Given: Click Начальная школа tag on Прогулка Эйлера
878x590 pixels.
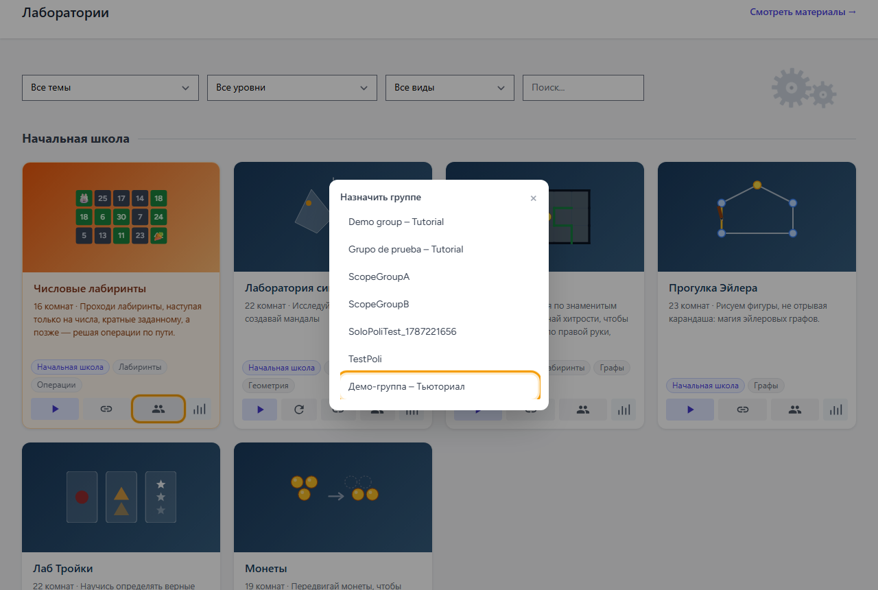Looking at the screenshot, I should (705, 386).
